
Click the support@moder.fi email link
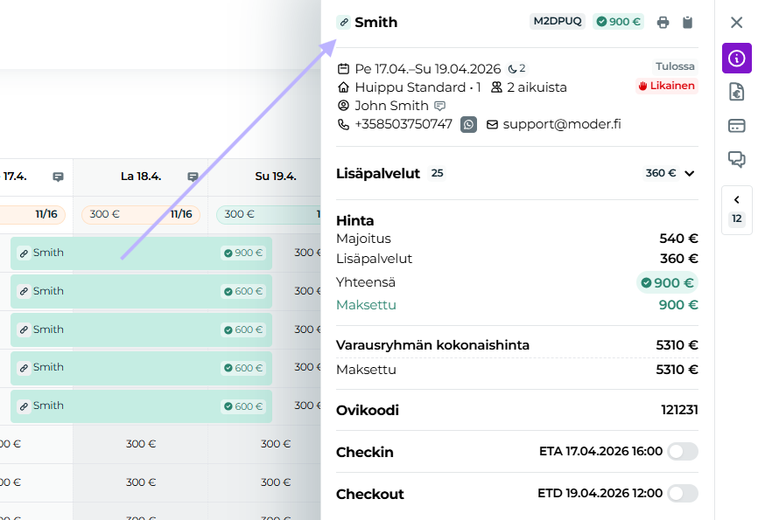[561, 124]
